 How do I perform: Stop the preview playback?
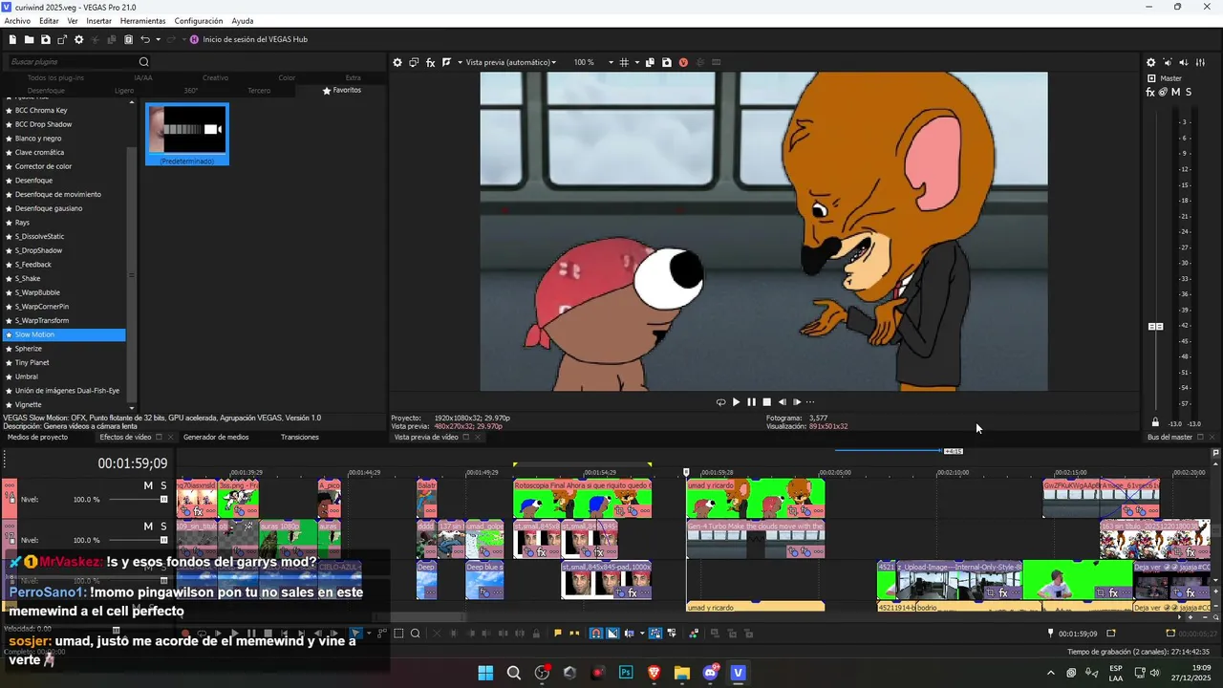[x=766, y=402]
